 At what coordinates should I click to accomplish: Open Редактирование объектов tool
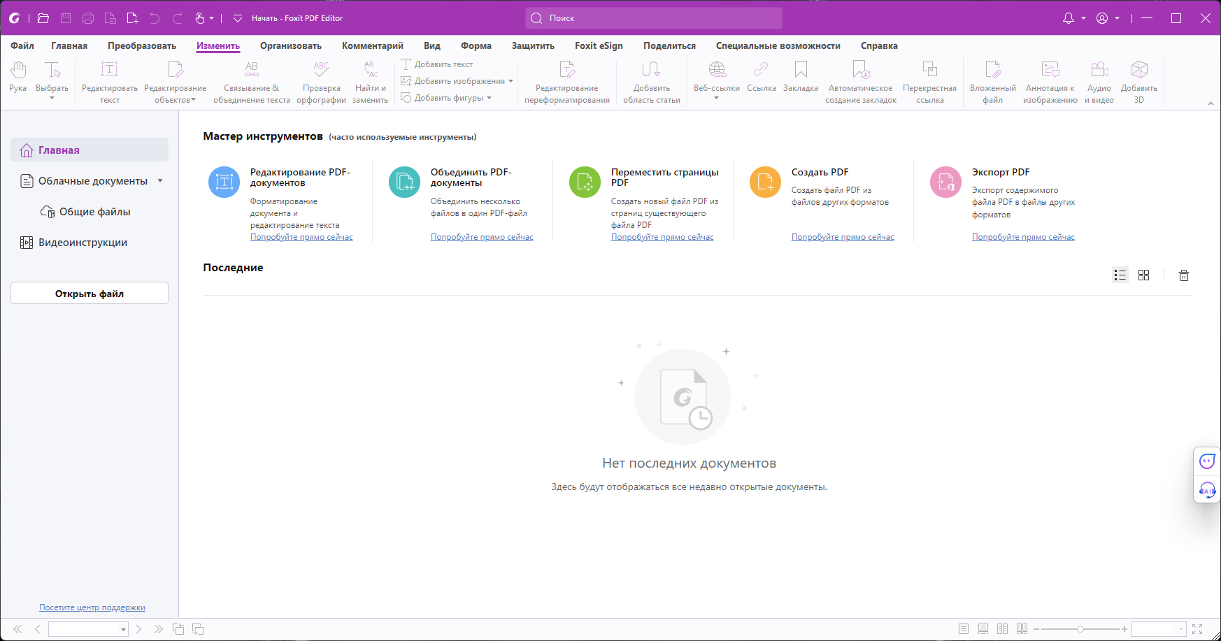point(175,82)
